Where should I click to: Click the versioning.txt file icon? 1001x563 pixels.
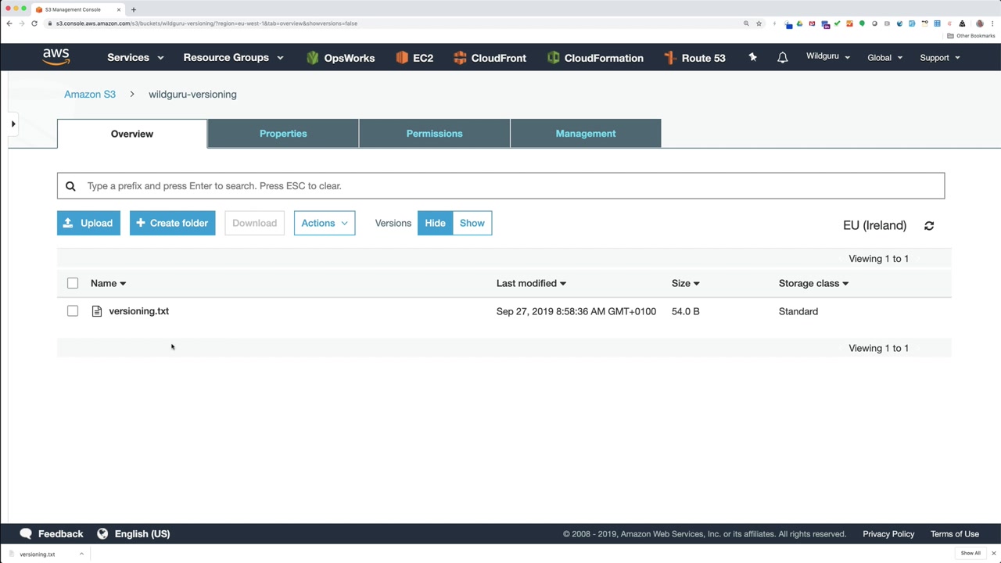pos(97,311)
